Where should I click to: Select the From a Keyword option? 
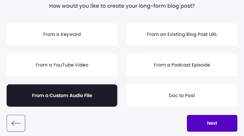point(62,34)
